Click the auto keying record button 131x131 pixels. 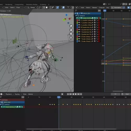(x=62, y=94)
